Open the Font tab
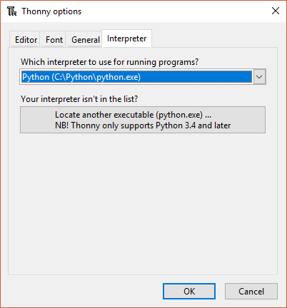Screen dimensions: 287x308 (x=54, y=40)
